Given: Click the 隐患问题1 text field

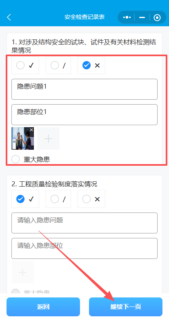Looking at the screenshot, I should pos(84,89).
